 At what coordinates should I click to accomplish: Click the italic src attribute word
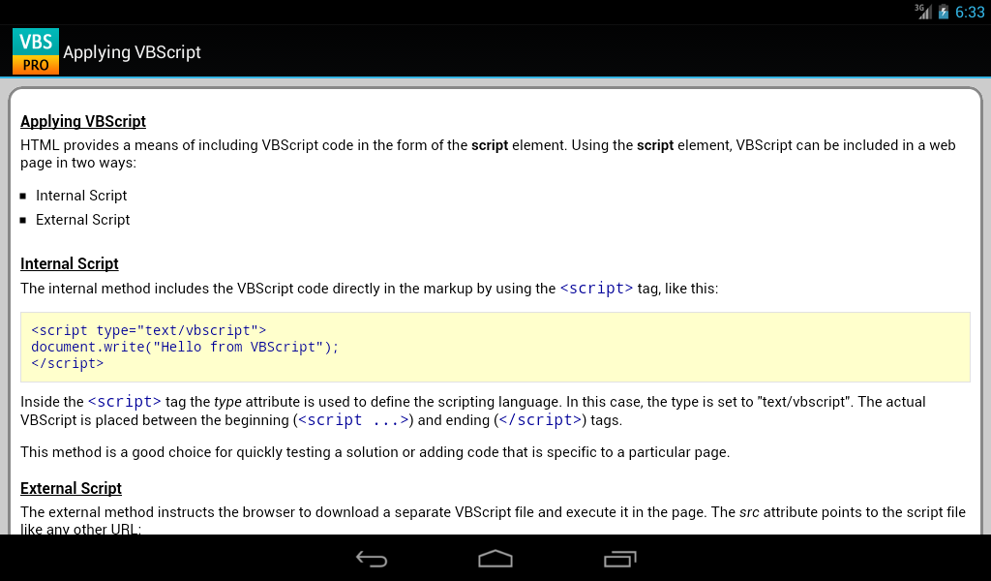[749, 512]
